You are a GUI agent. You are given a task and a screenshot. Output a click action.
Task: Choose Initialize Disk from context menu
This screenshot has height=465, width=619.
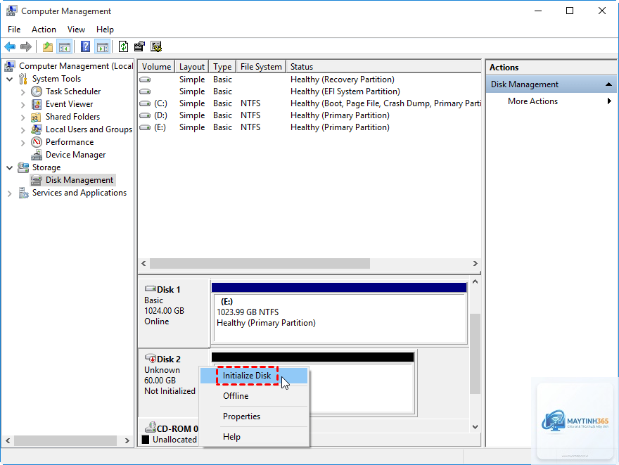pos(254,376)
